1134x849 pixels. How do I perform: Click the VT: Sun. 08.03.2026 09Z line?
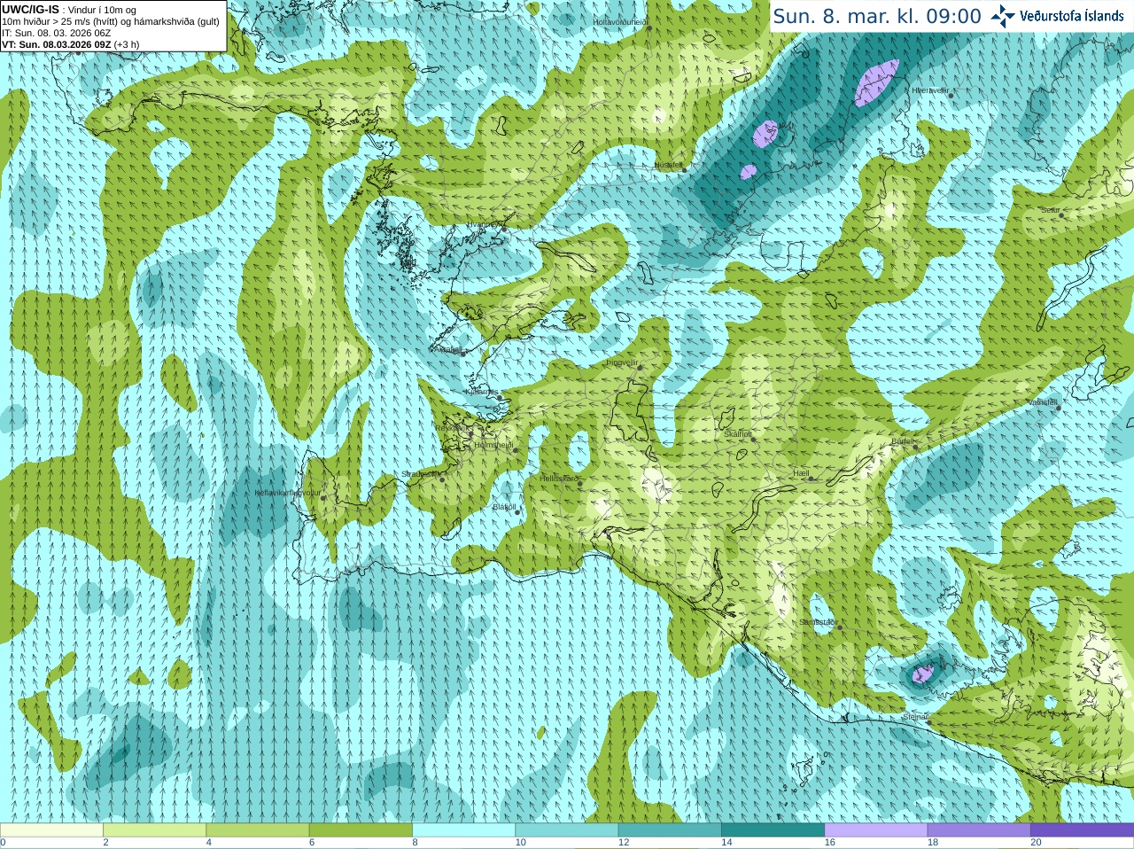(x=70, y=44)
